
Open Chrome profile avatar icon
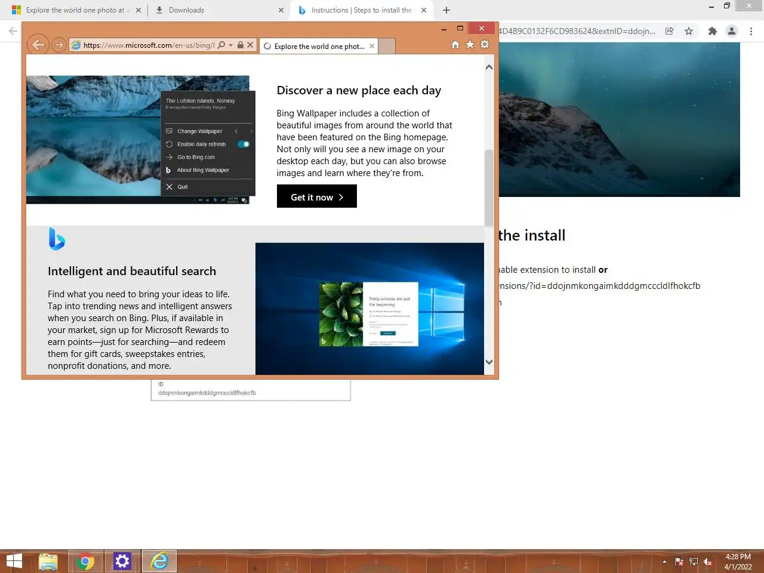[732, 31]
